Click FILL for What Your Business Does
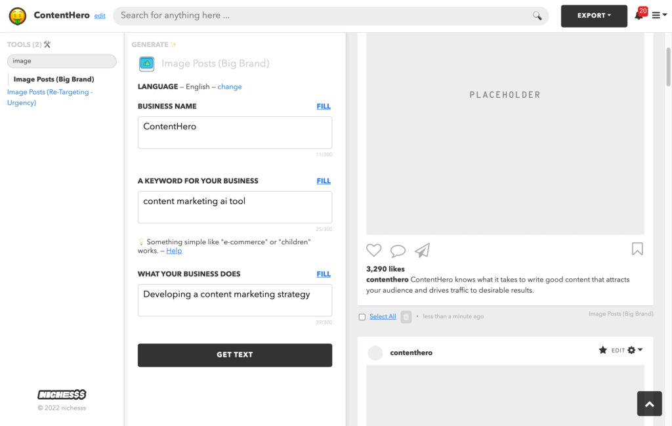Viewport: 672px width, 426px height. pos(324,274)
